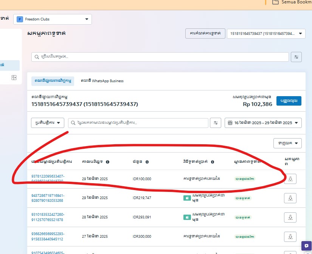Switch to the WhatsApp Business account tab
Image resolution: width=312 pixels, height=254 pixels.
[x=102, y=81]
